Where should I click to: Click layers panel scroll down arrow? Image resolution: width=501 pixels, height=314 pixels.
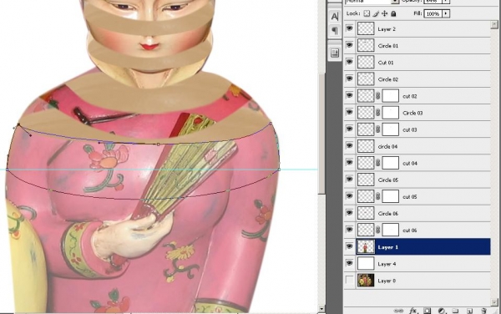coord(494,301)
